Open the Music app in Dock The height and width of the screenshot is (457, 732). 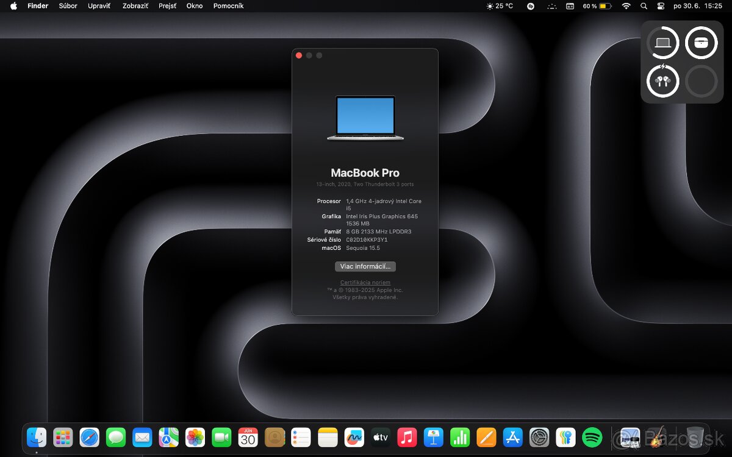(407, 437)
